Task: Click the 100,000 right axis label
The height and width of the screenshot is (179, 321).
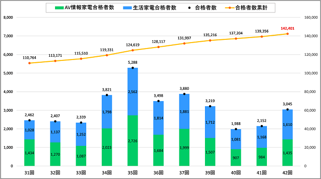Action: click(x=311, y=73)
